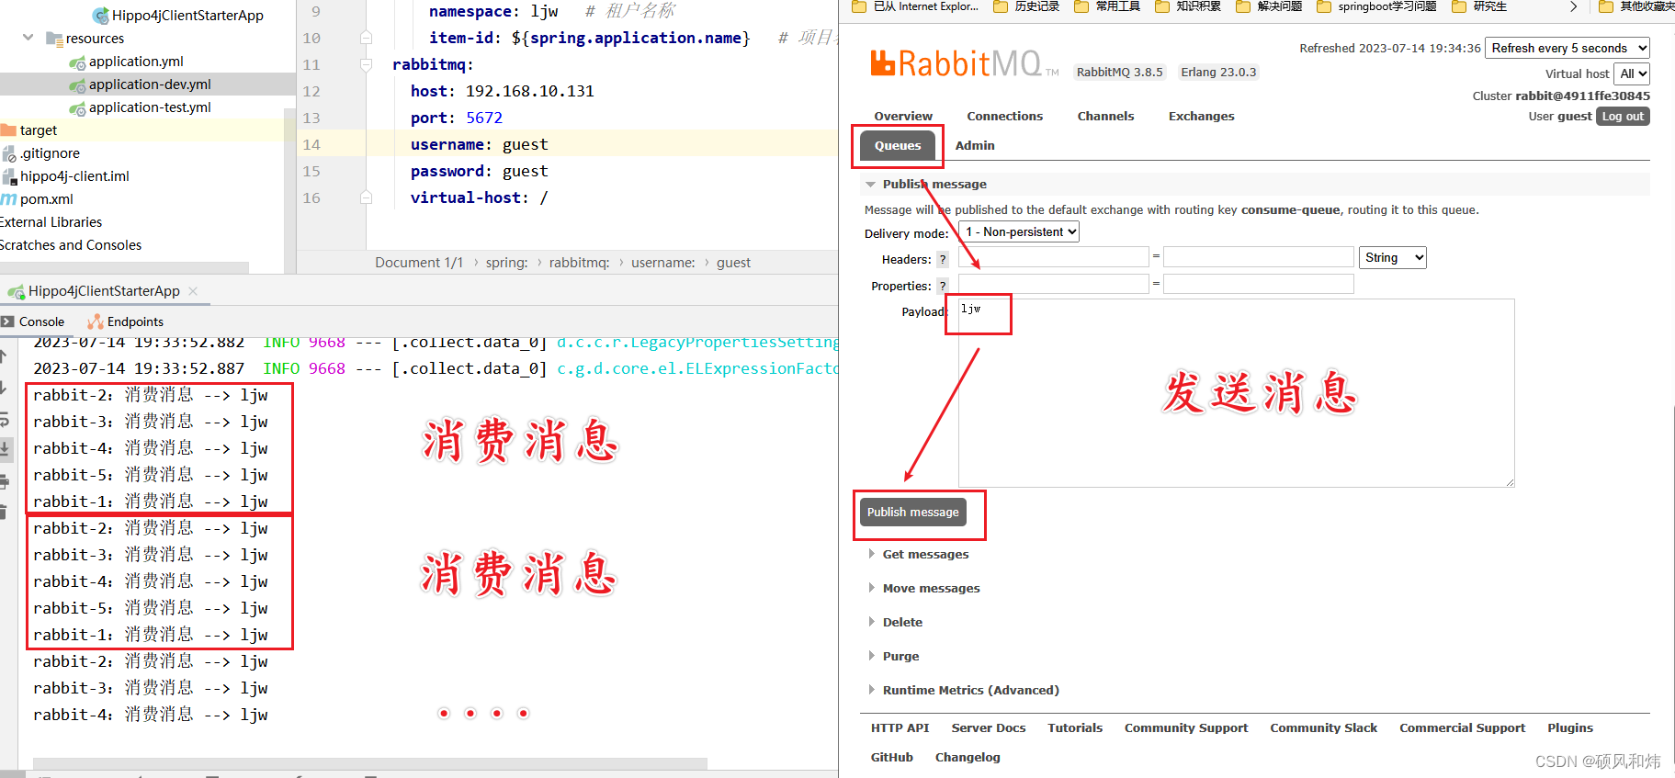Click the application-test.yml file icon

[77, 107]
